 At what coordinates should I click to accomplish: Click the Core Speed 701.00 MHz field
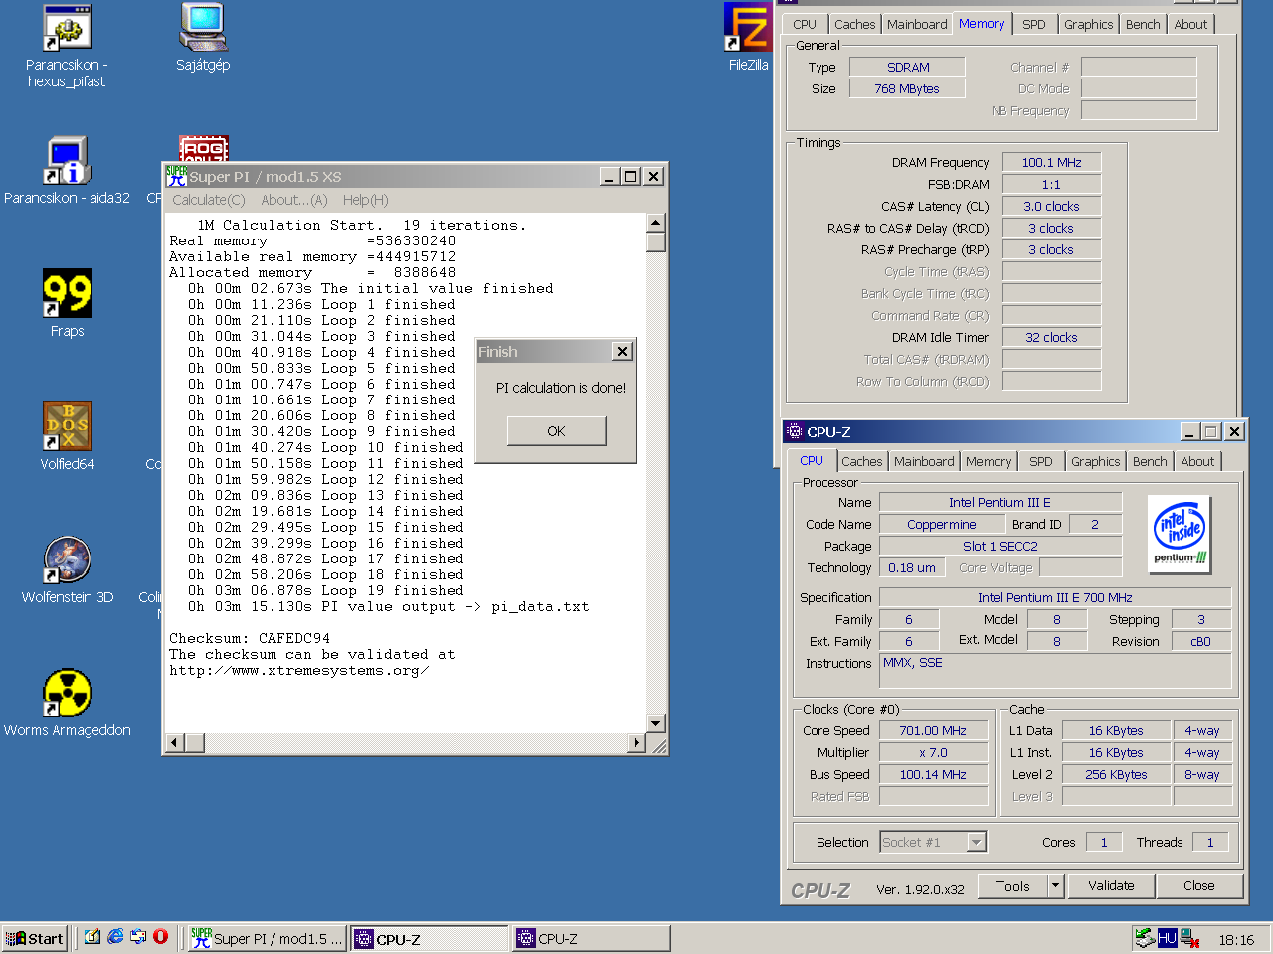point(933,730)
